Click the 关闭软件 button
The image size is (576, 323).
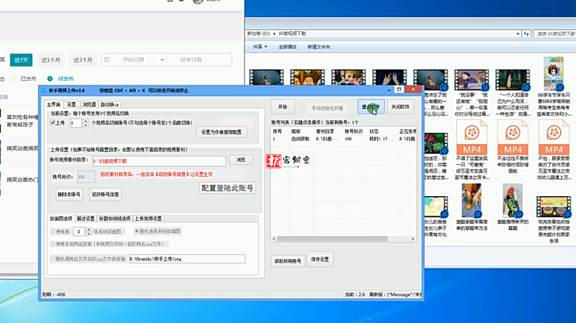(400, 107)
